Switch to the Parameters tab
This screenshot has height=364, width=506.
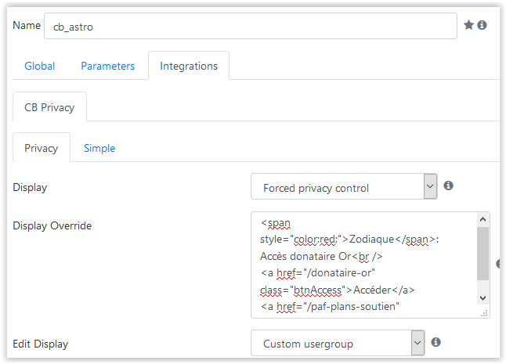pos(108,66)
